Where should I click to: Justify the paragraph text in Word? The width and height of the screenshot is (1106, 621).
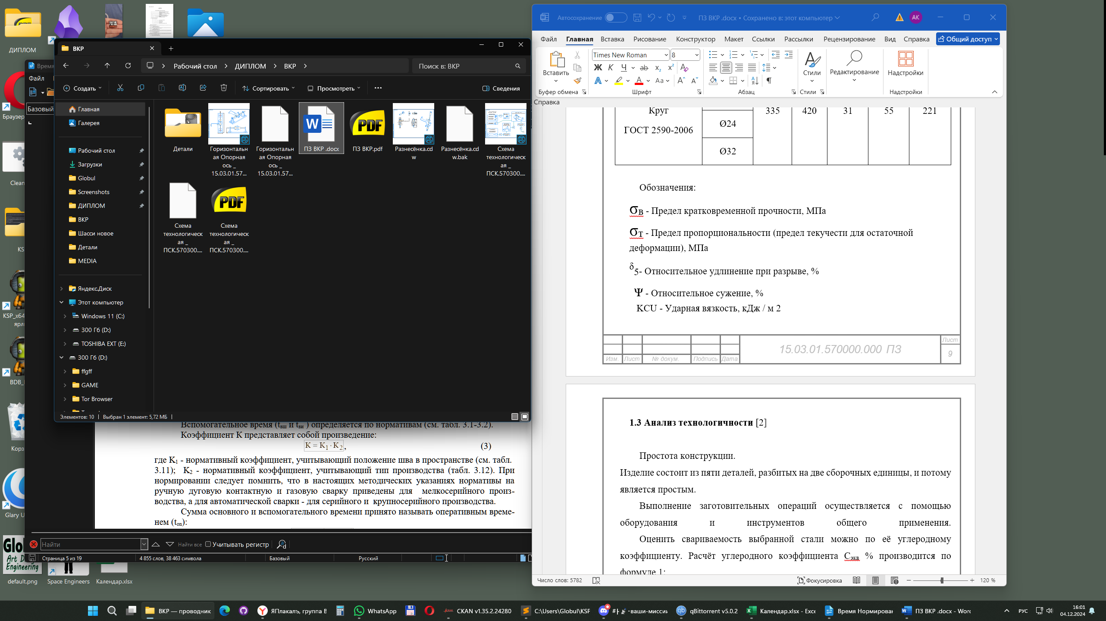tap(752, 68)
